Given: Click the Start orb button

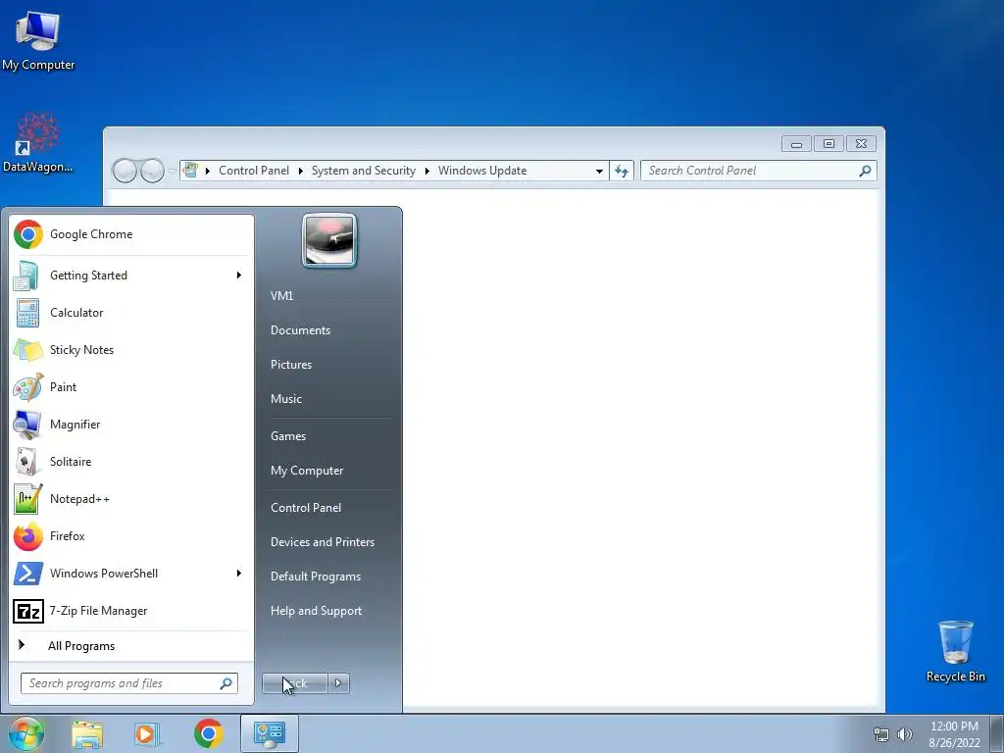Looking at the screenshot, I should pyautogui.click(x=26, y=733).
